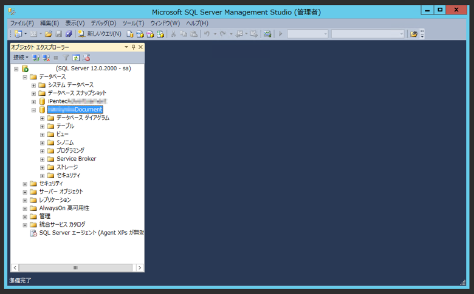The height and width of the screenshot is (294, 474).
Task: Select the ビュー folder
Action: (x=63, y=134)
